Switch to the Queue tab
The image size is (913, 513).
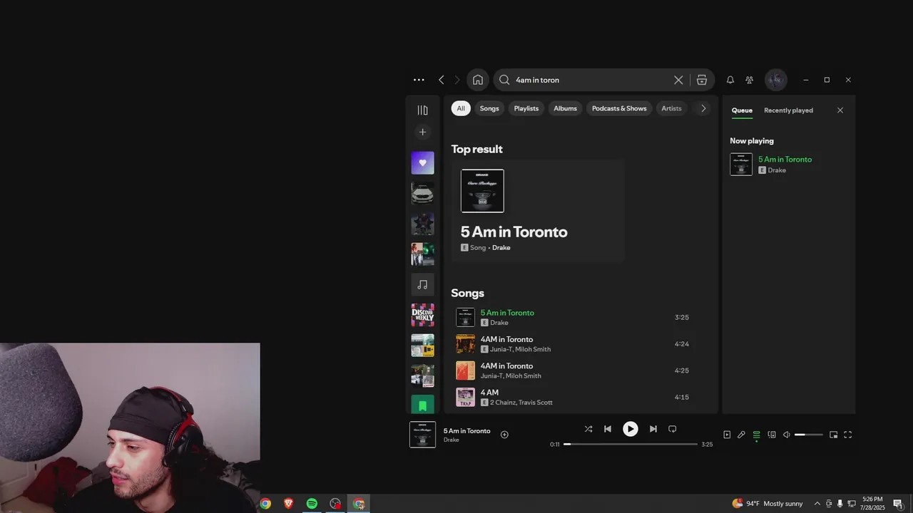(x=742, y=110)
